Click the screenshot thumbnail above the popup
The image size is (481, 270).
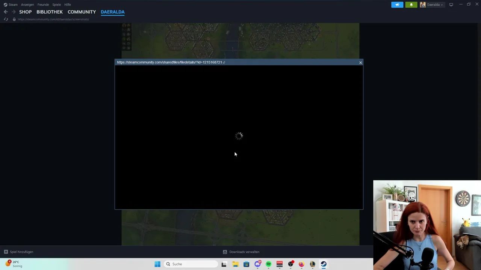[x=240, y=40]
